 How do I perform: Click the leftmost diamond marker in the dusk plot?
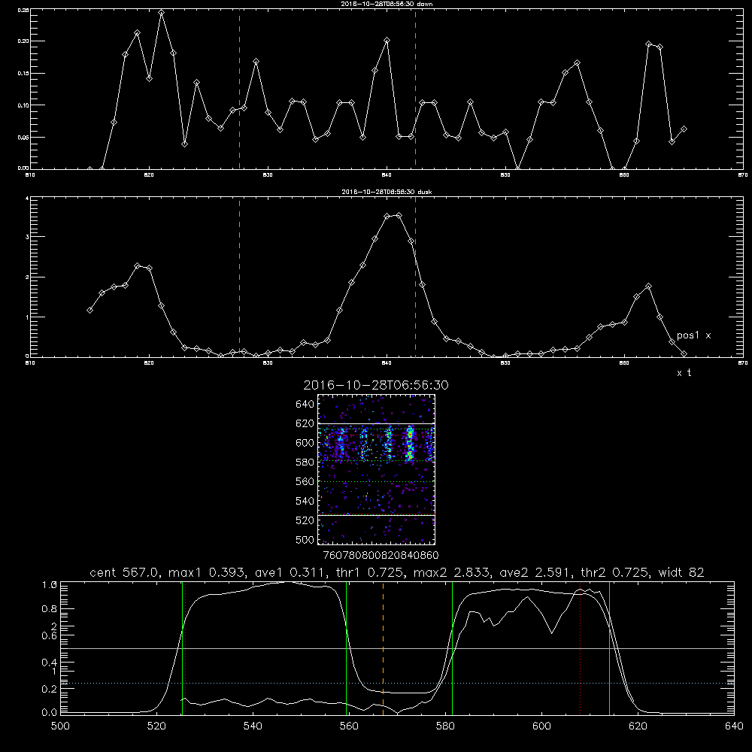coord(89,311)
